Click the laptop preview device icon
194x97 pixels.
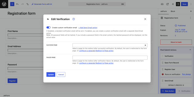(x=162, y=4)
